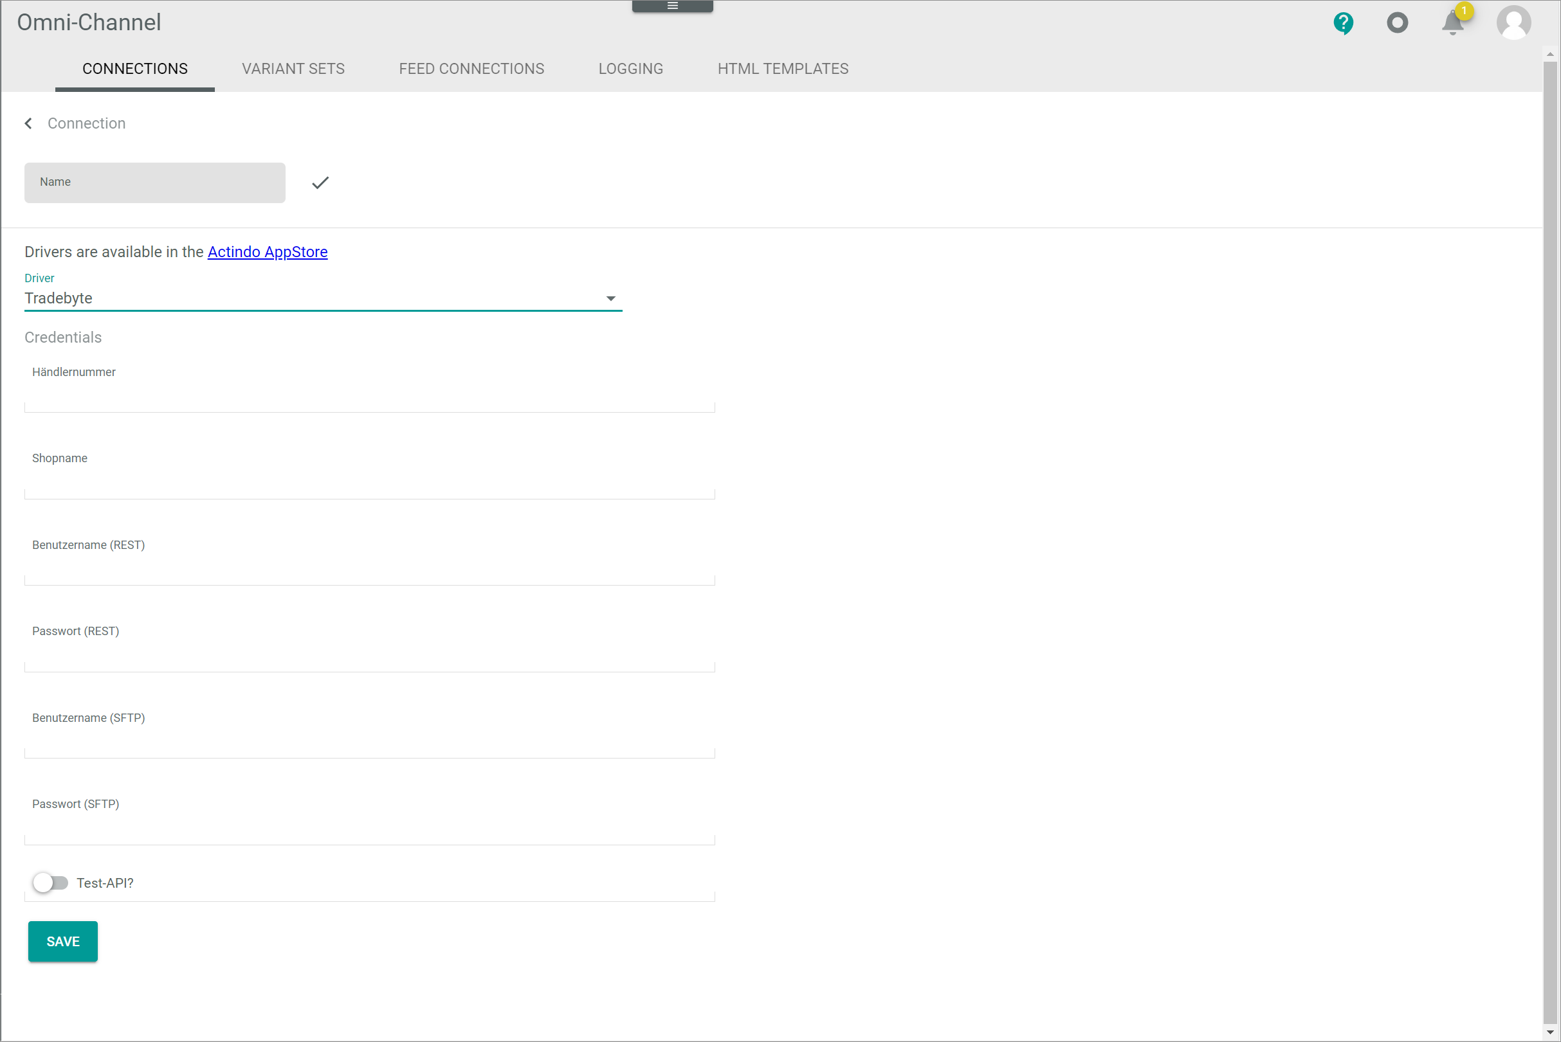Open the HTML Templates tab
Image resolution: width=1561 pixels, height=1042 pixels.
(783, 69)
